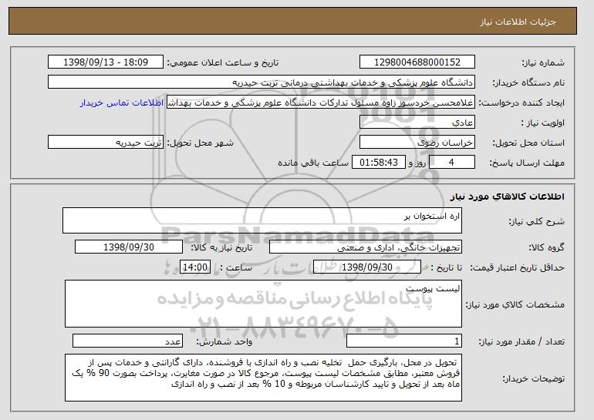Click the text ساعت باقی مانده
This screenshot has height=420, width=594.
pos(313,163)
